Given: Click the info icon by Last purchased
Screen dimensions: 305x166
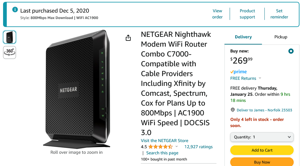Looking at the screenshot, I should point(15,10).
